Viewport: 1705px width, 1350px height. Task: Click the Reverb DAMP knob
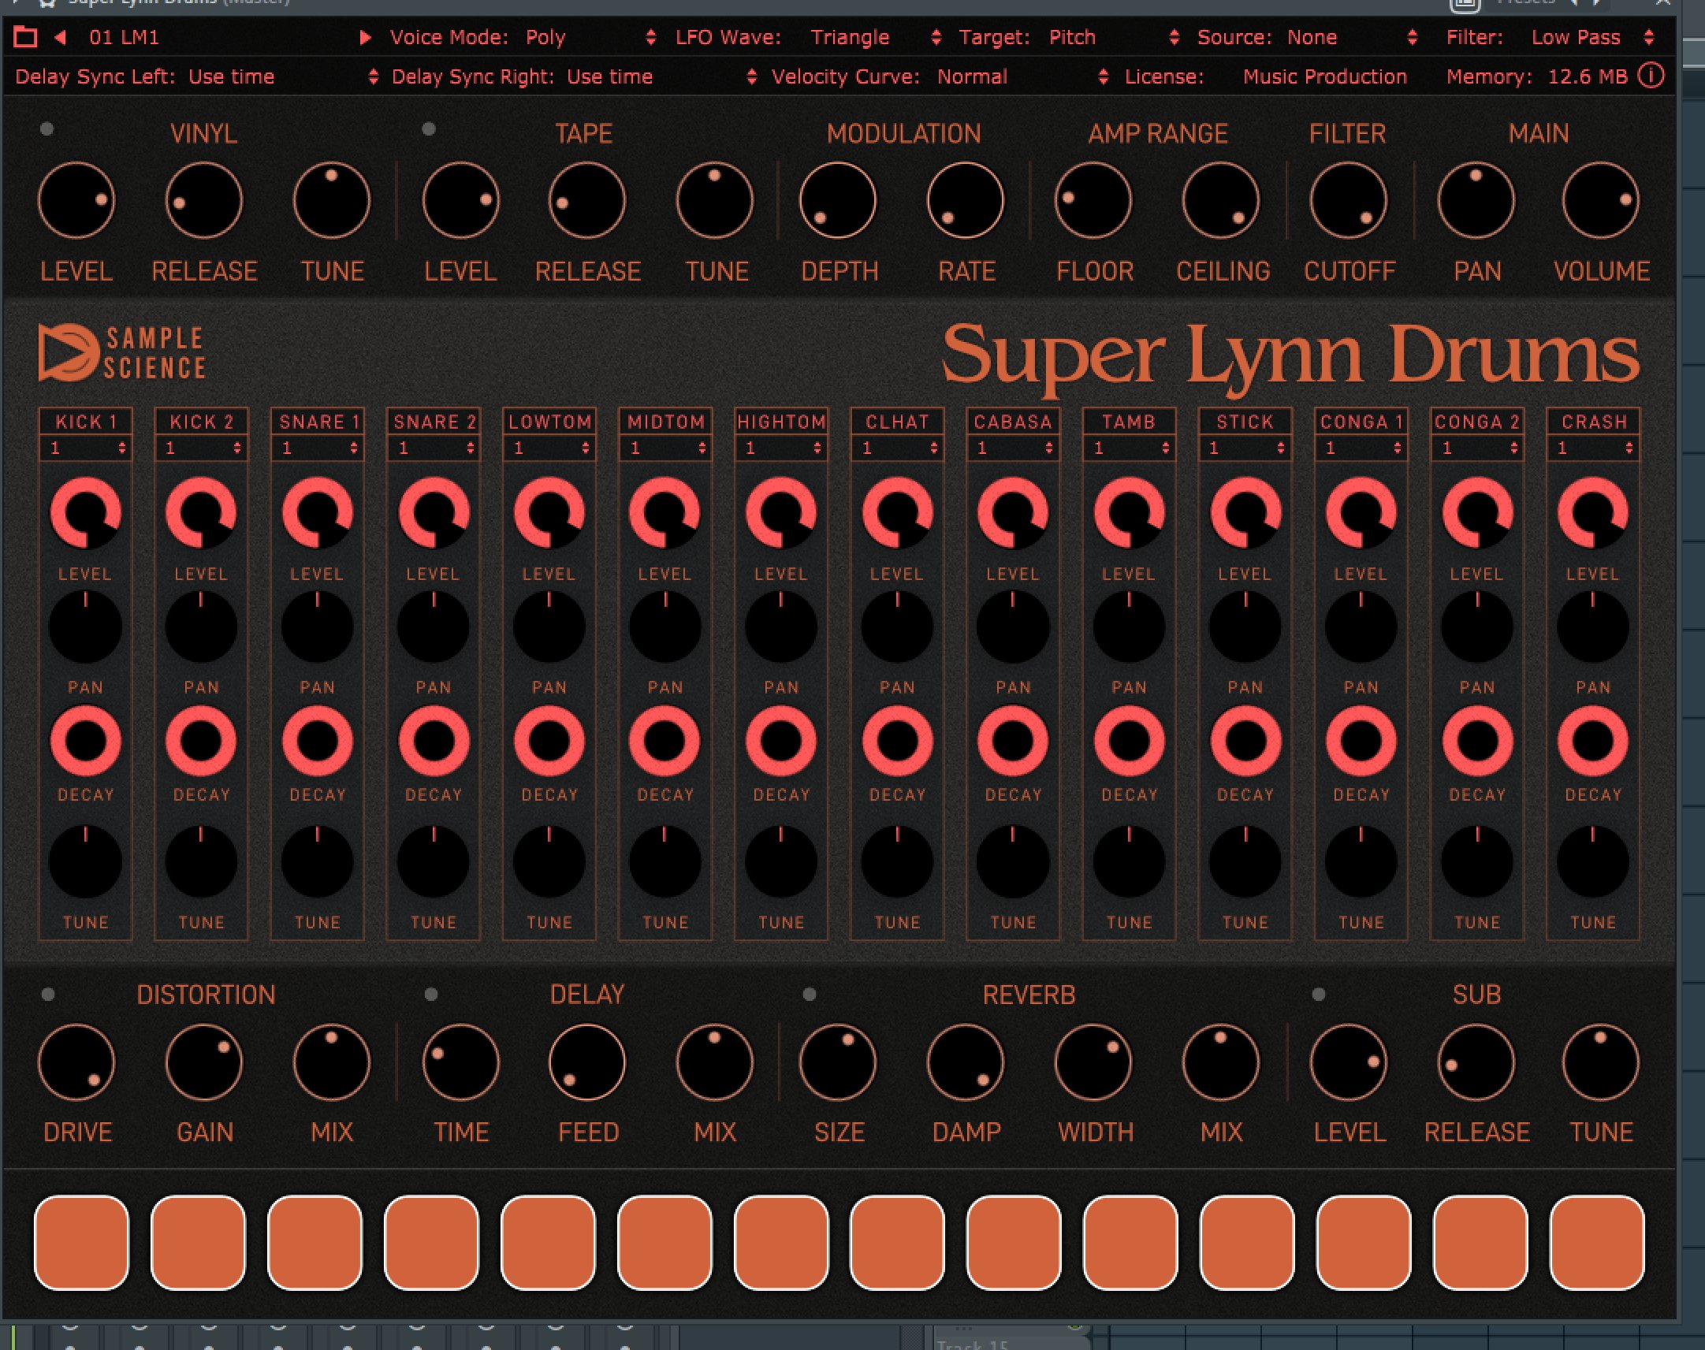click(x=965, y=1062)
